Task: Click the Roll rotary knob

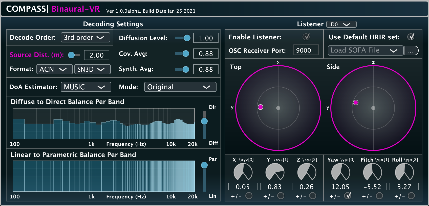Action: [404, 172]
